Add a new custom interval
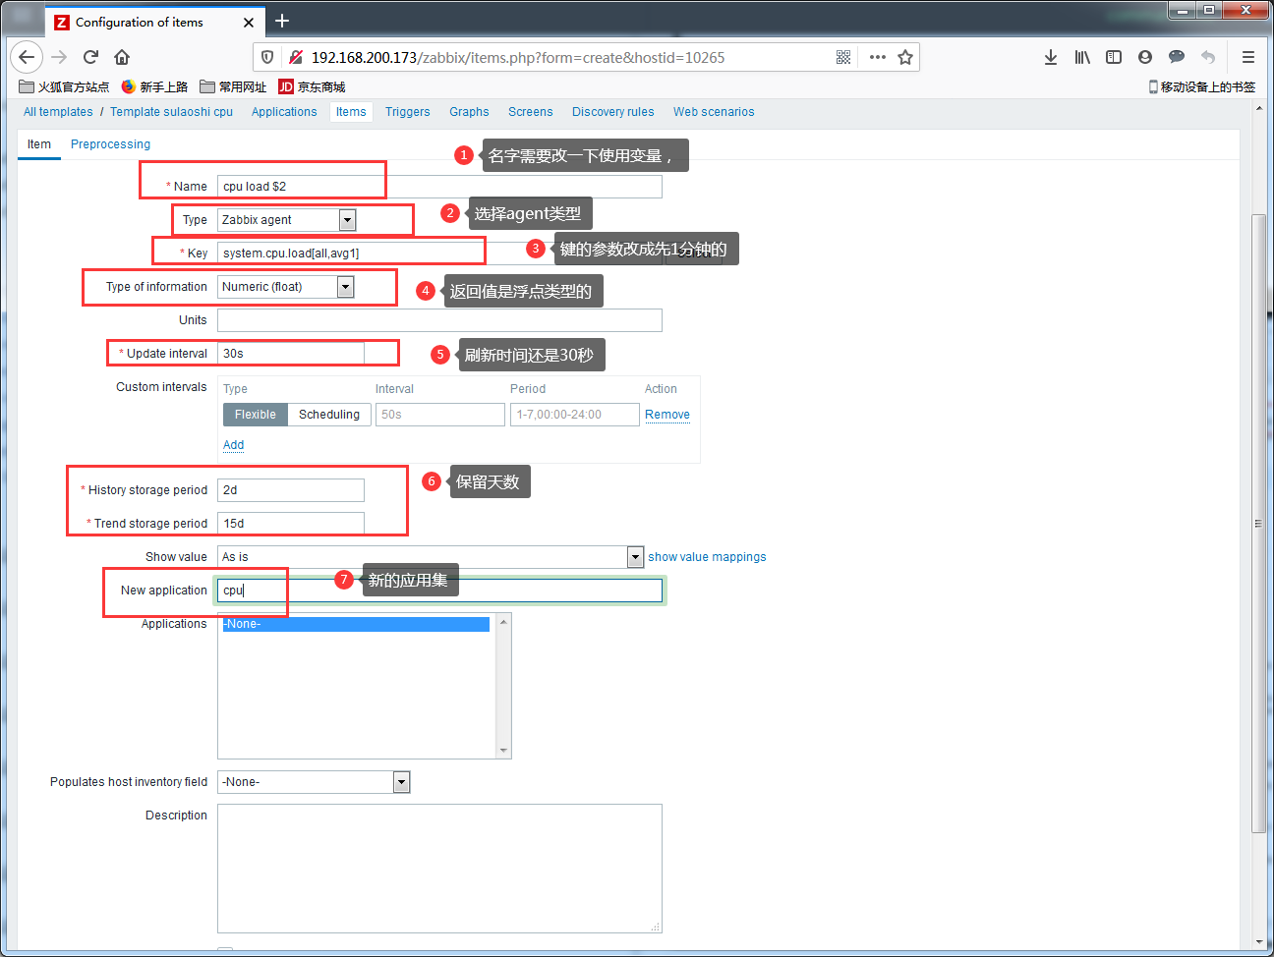 233,445
